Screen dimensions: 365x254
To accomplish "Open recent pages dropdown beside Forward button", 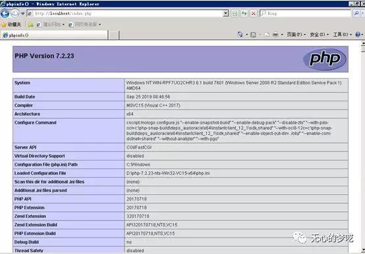I will click(x=22, y=13).
